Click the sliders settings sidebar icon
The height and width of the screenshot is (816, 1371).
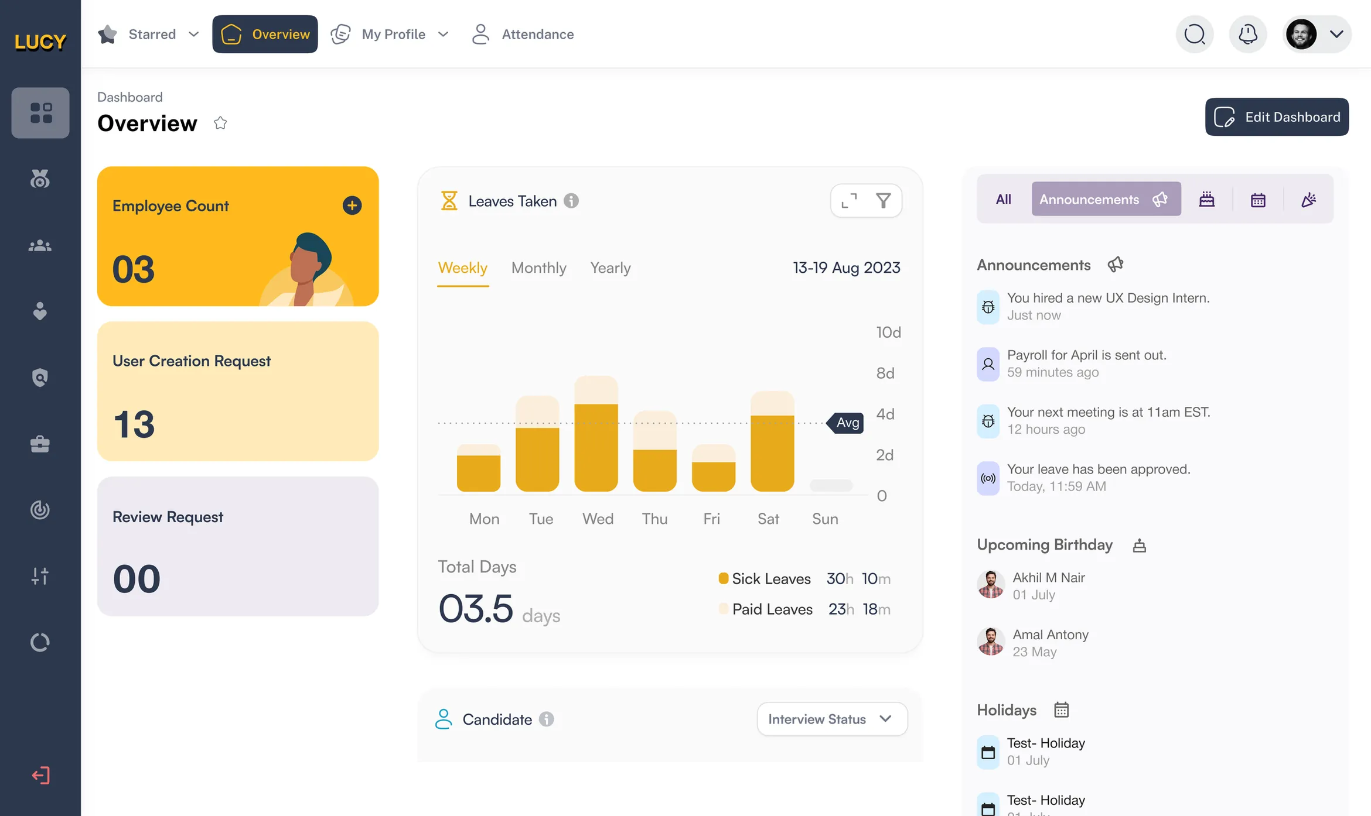click(40, 576)
